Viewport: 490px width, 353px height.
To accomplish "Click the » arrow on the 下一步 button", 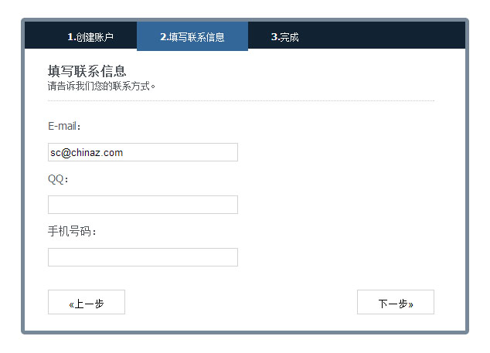I will 410,304.
